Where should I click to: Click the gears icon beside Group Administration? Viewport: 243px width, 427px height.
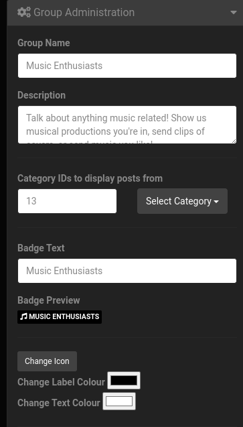[x=24, y=13]
